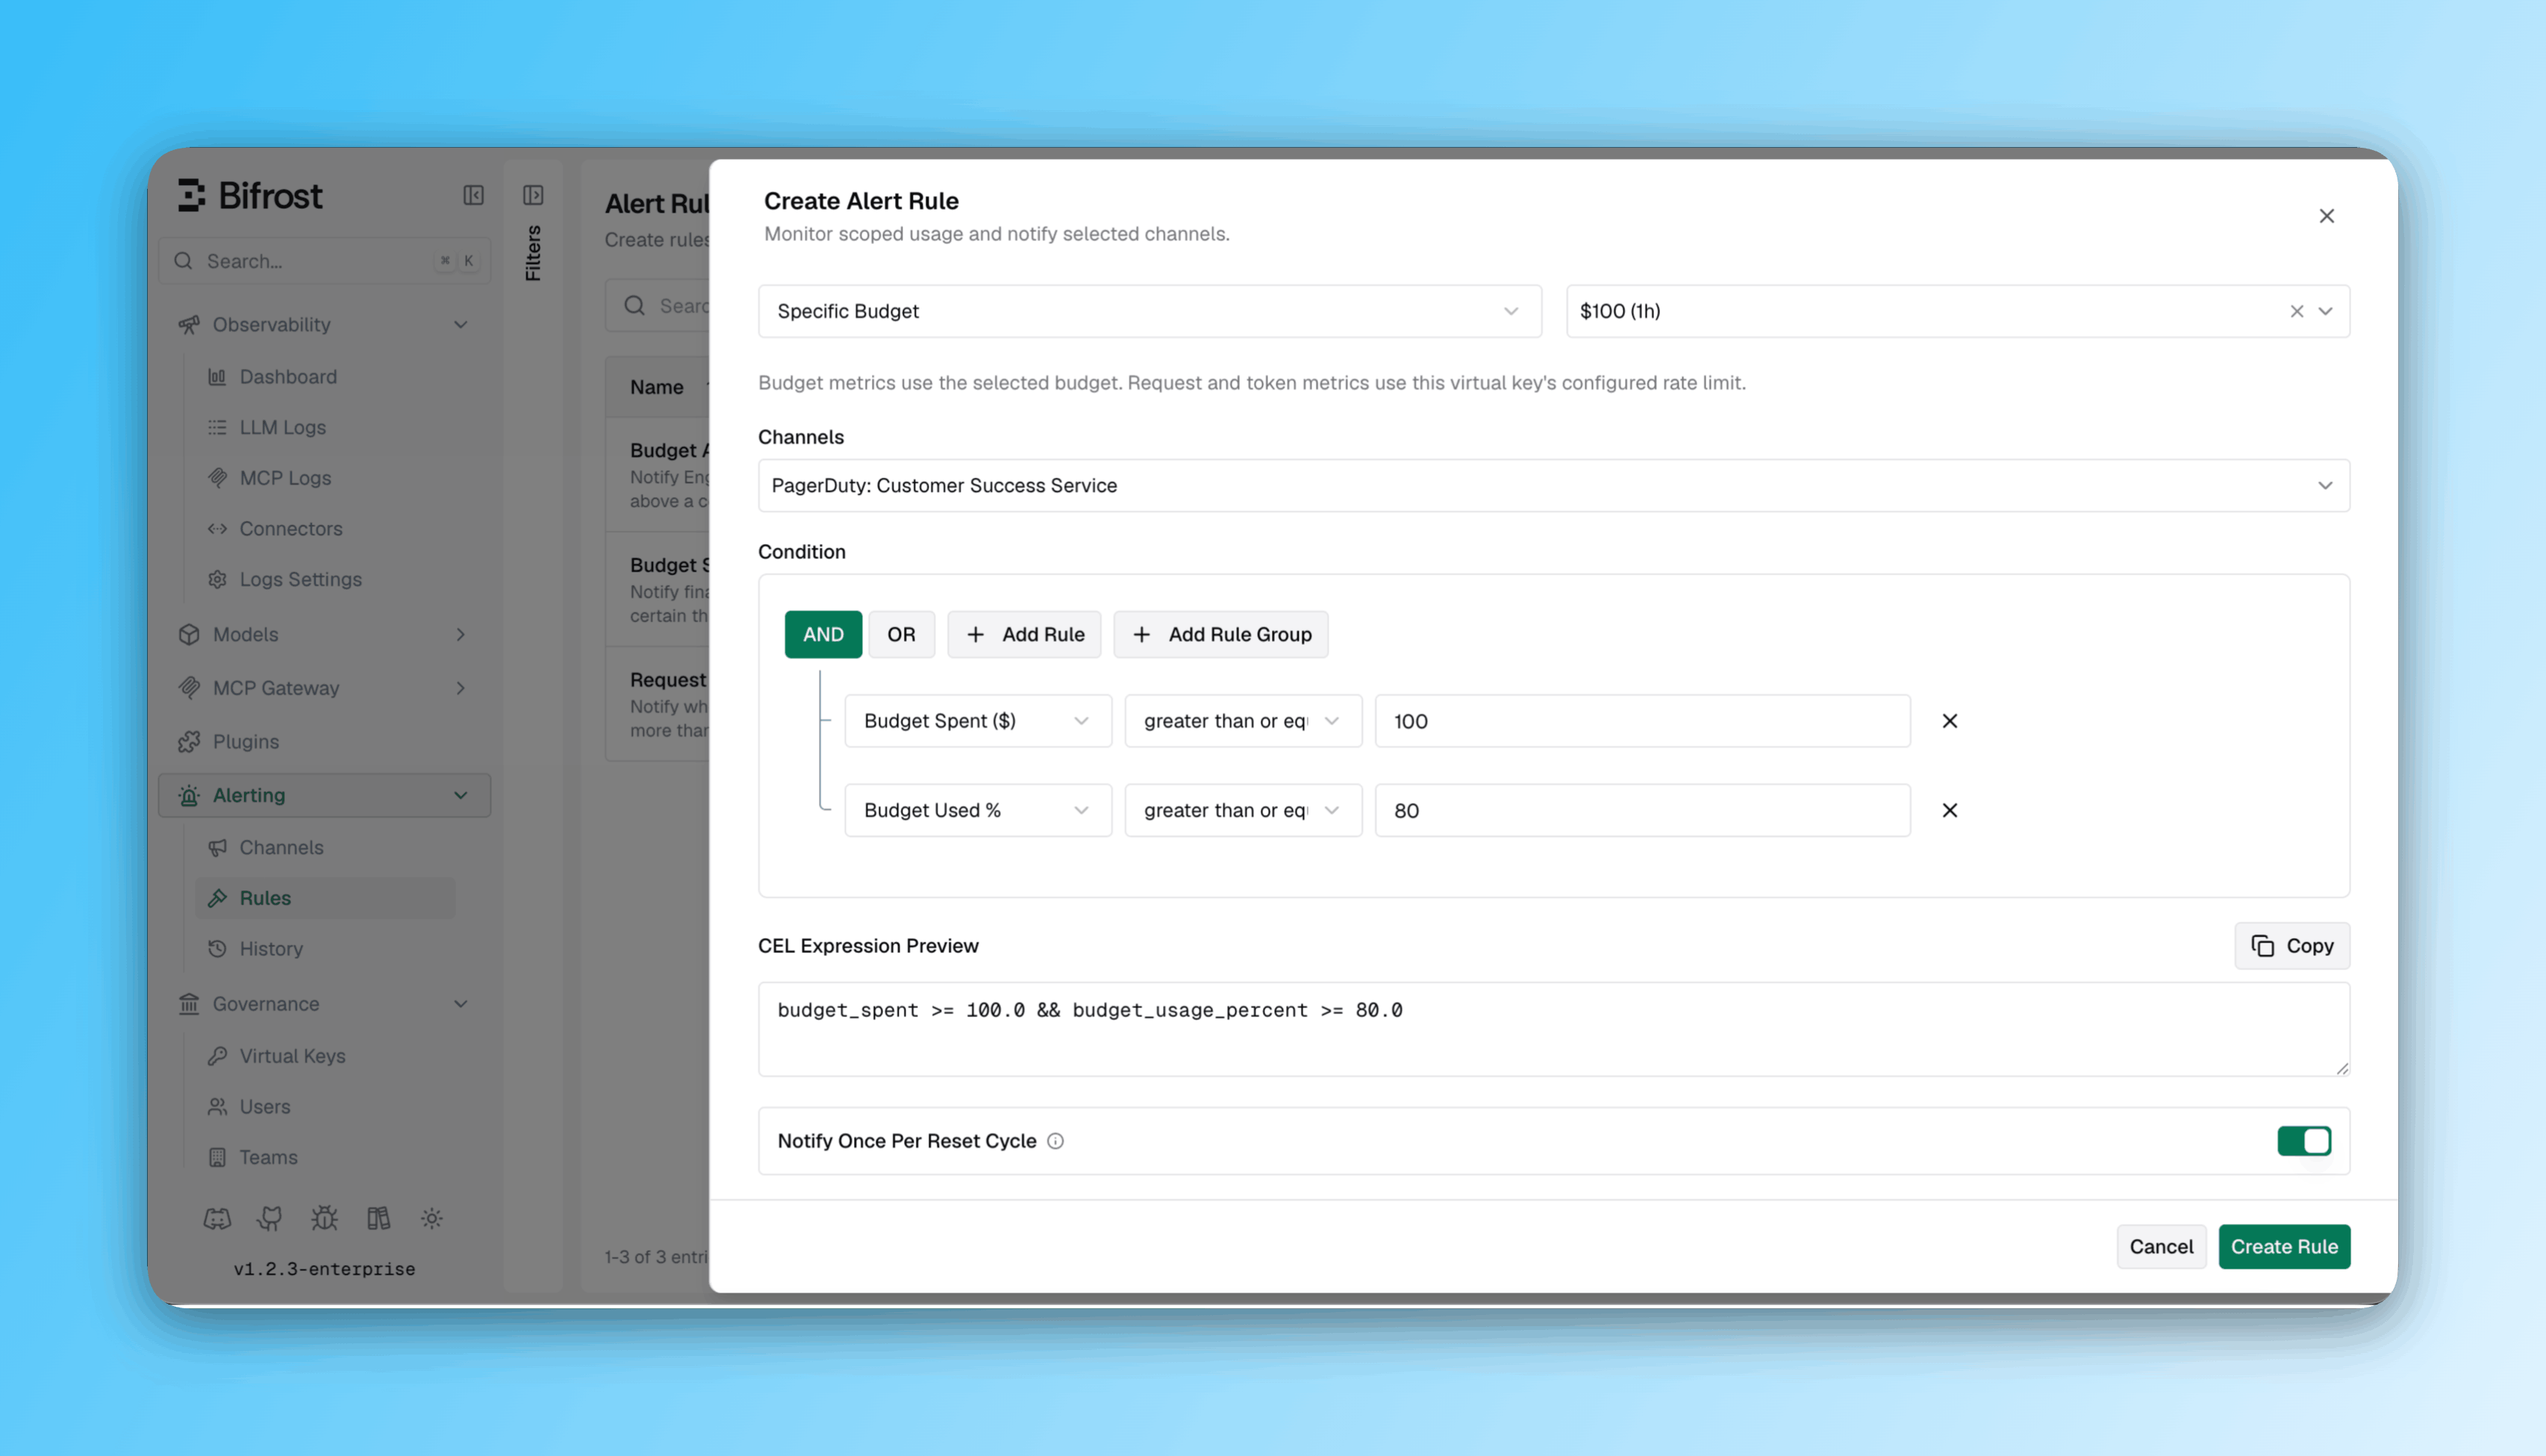This screenshot has height=1456, width=2546.
Task: Click the Logs Settings gear icon
Action: point(217,579)
